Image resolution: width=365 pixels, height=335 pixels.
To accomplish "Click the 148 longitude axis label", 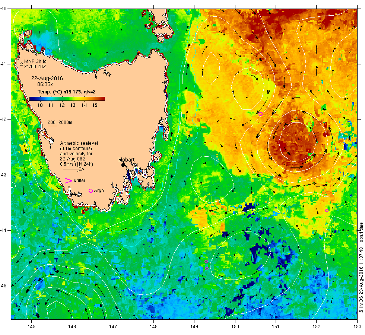I will click(x=153, y=327).
